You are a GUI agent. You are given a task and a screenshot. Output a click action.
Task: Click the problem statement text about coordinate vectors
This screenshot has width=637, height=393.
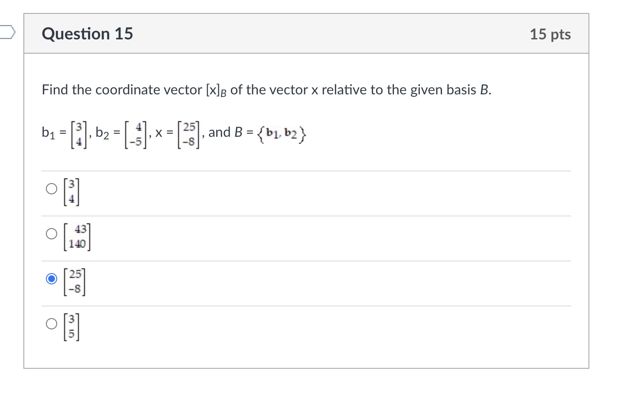(x=266, y=90)
